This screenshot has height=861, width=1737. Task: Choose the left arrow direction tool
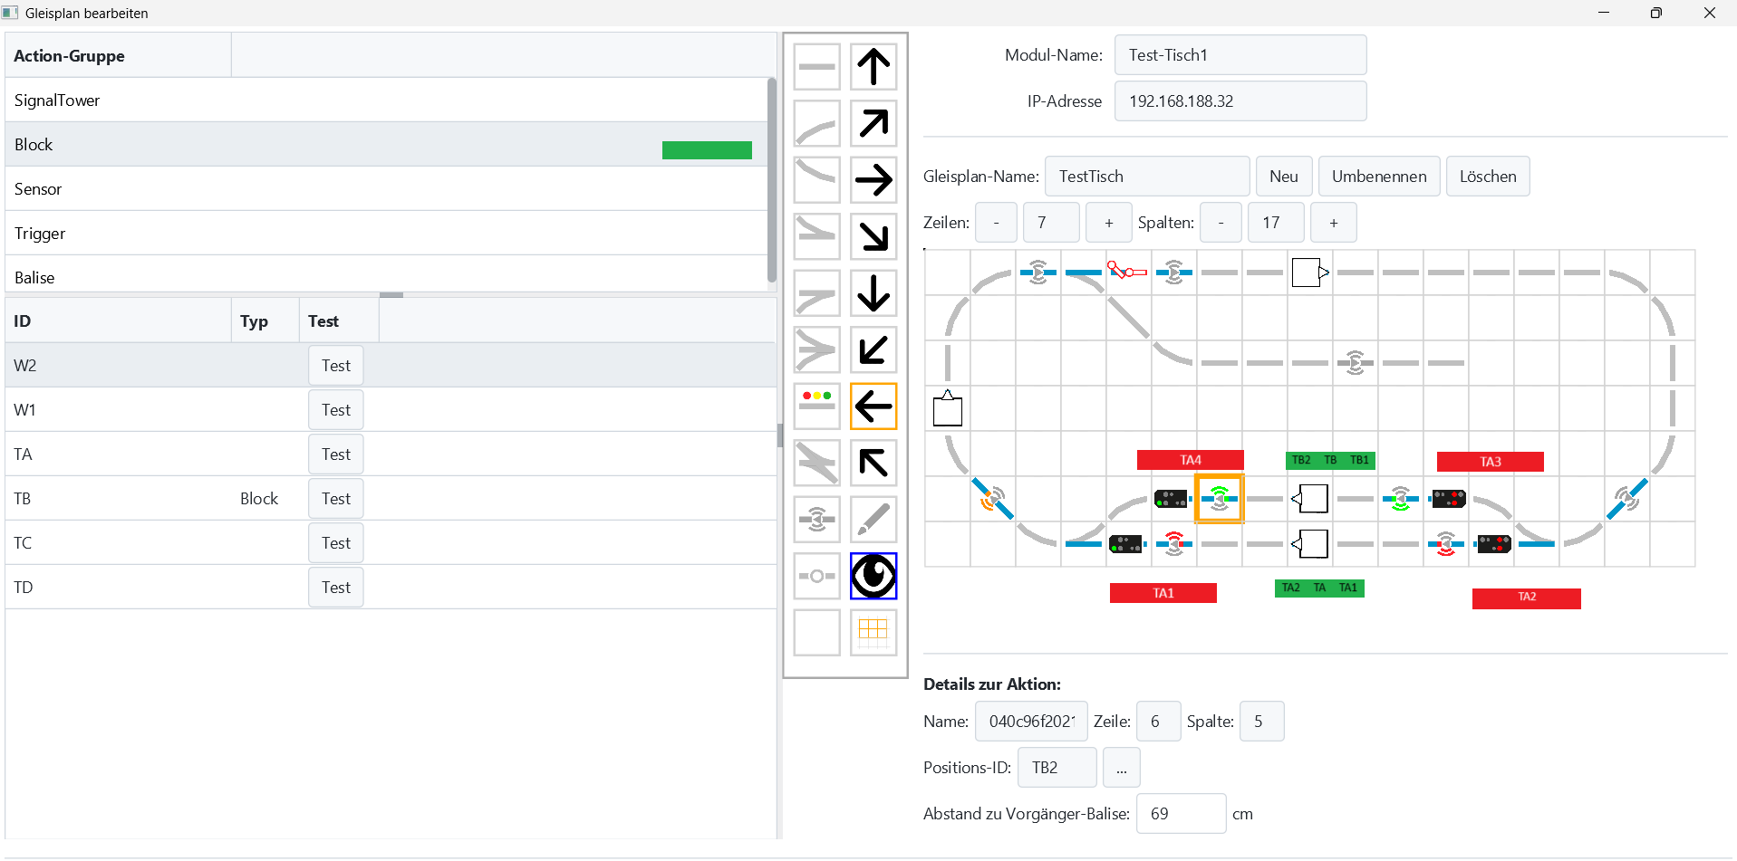click(873, 406)
